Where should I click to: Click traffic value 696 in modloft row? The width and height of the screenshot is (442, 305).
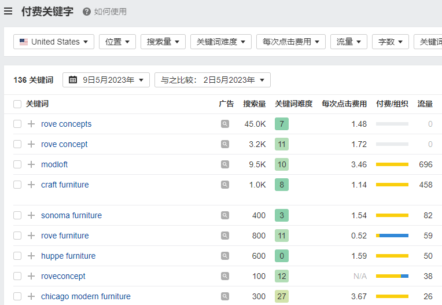point(426,164)
